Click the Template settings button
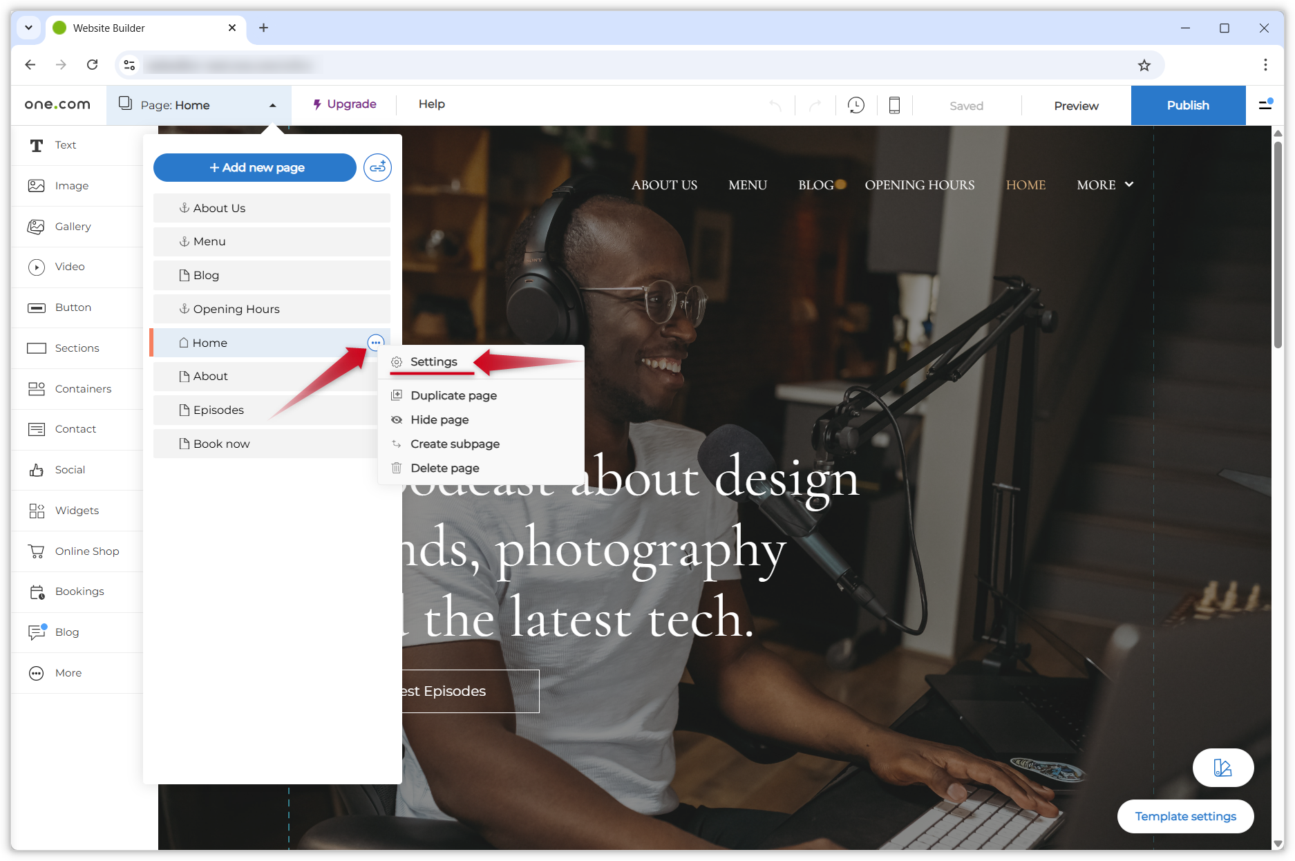This screenshot has height=861, width=1295. 1185,816
